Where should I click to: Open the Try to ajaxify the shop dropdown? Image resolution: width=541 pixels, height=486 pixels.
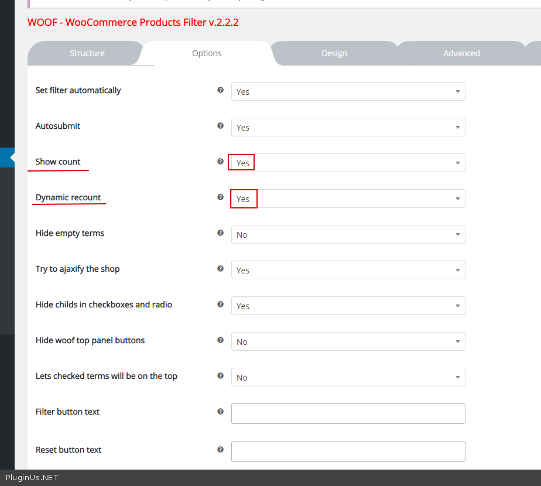pos(348,270)
